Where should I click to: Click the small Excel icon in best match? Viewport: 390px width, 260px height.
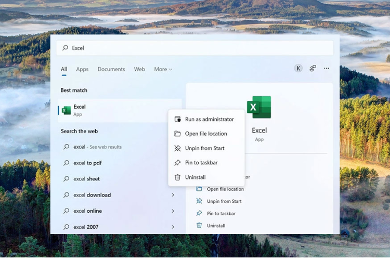66,110
